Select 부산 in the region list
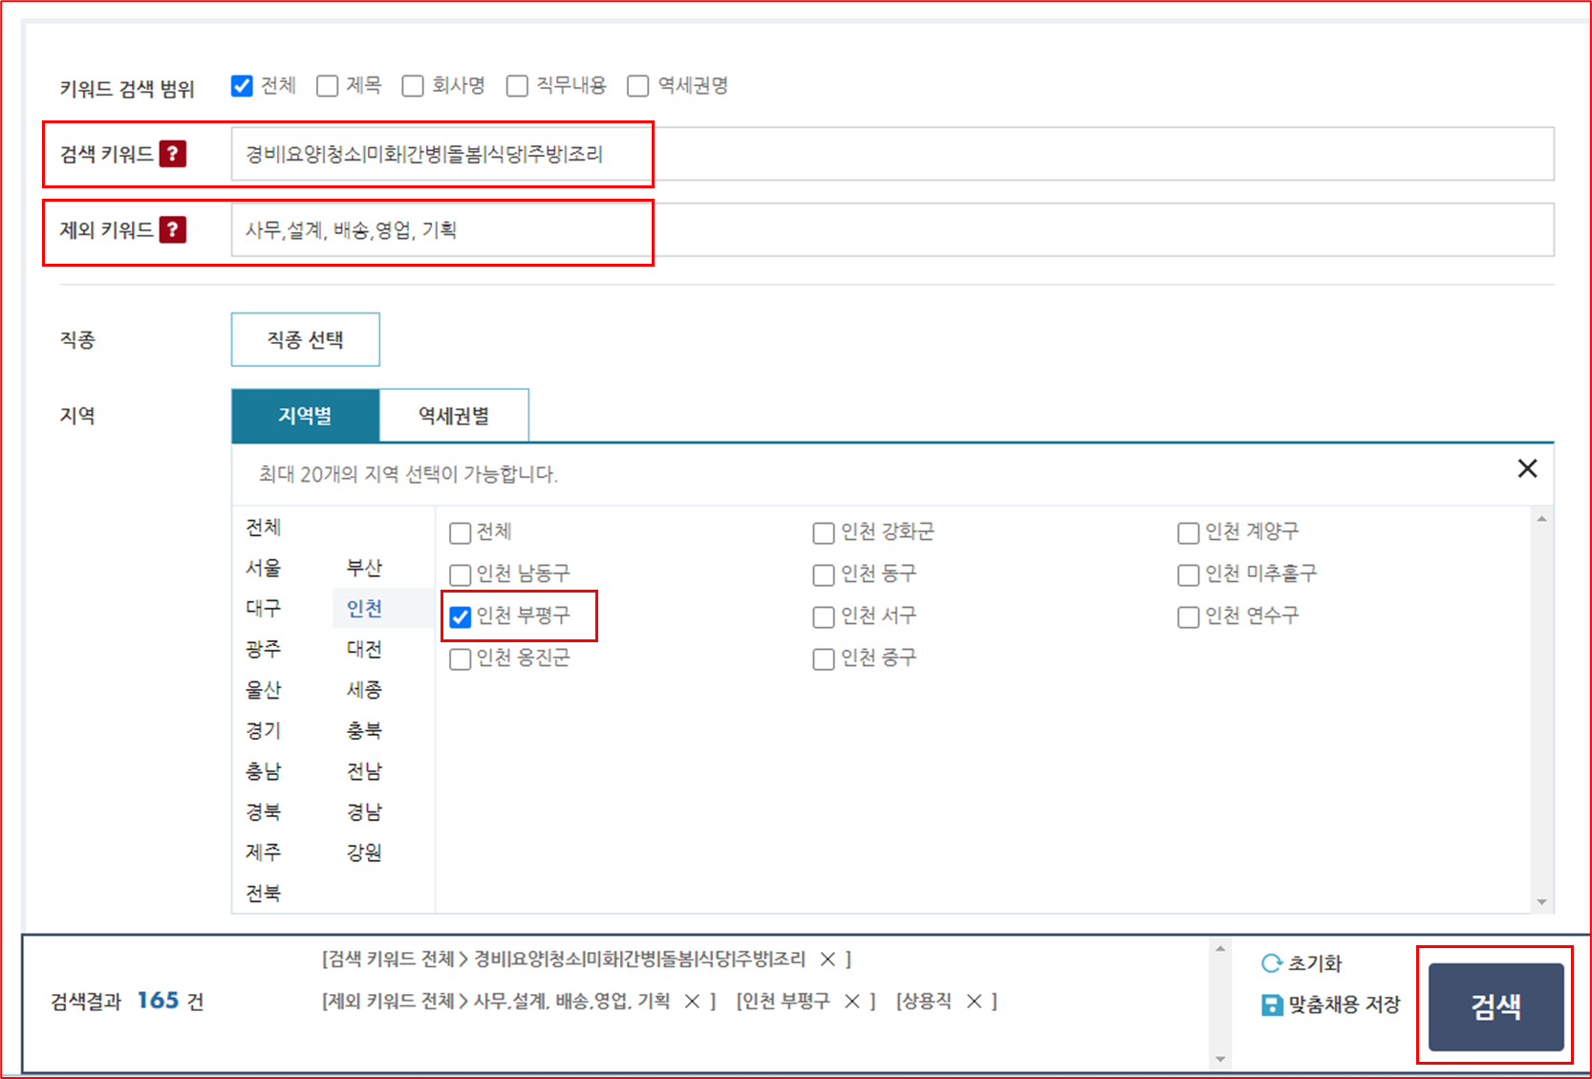Screen dimensions: 1592x1079 tap(364, 568)
